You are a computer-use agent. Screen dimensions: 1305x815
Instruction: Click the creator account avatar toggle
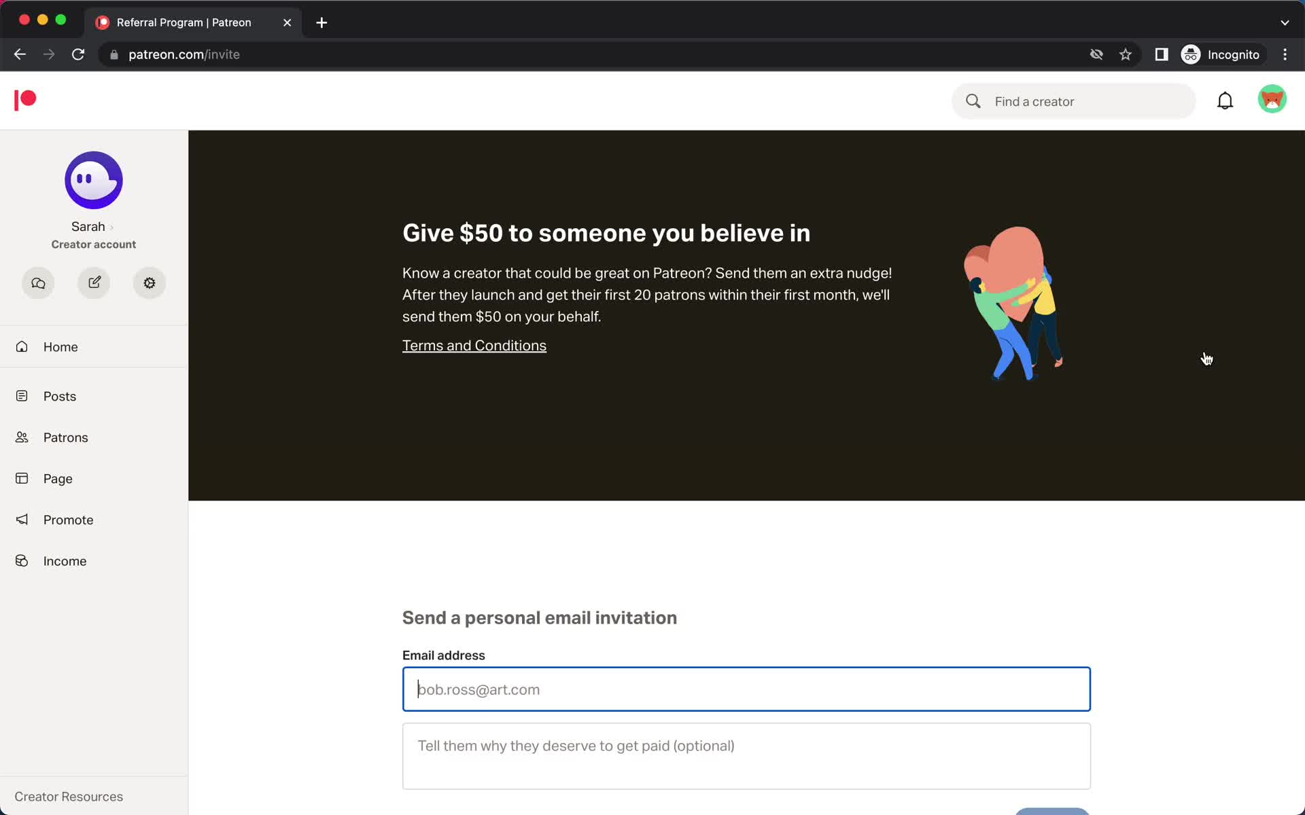pos(93,179)
